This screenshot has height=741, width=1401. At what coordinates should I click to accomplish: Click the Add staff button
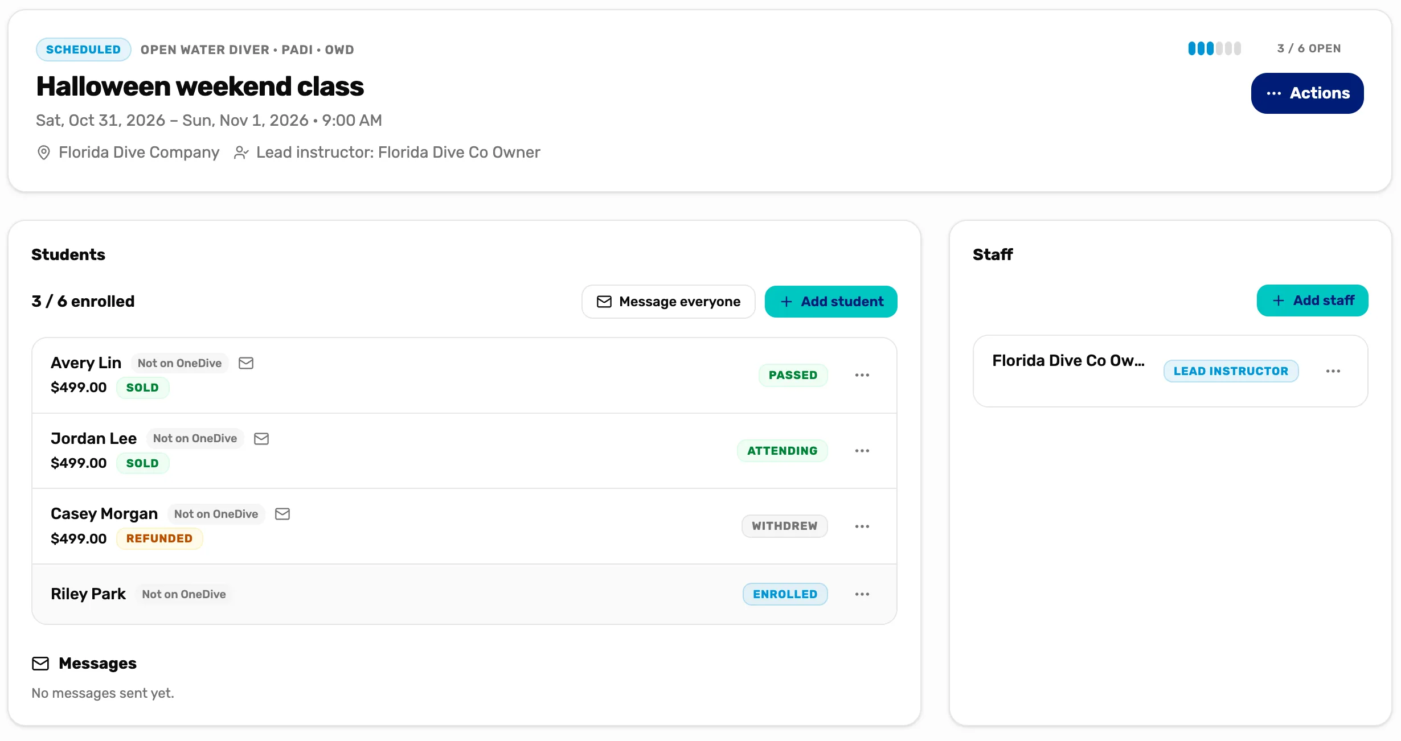[x=1312, y=300]
